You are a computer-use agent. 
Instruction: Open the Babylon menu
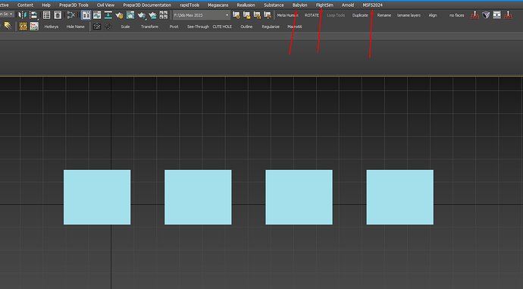pyautogui.click(x=299, y=5)
